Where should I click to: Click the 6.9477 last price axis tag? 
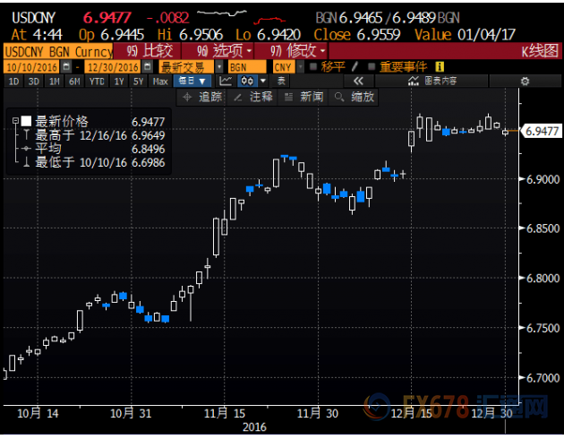tap(542, 131)
